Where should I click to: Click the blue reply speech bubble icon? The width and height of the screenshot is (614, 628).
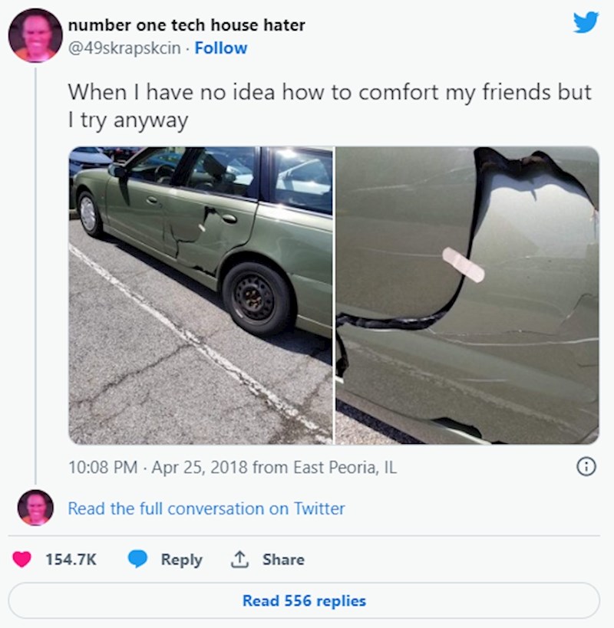pyautogui.click(x=137, y=559)
